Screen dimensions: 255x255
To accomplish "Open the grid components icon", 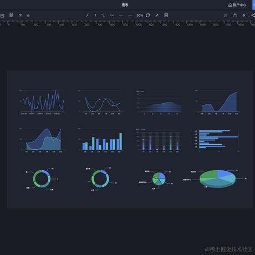I will pyautogui.click(x=12, y=16).
